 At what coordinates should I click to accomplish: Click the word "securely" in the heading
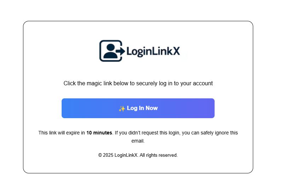(x=147, y=83)
